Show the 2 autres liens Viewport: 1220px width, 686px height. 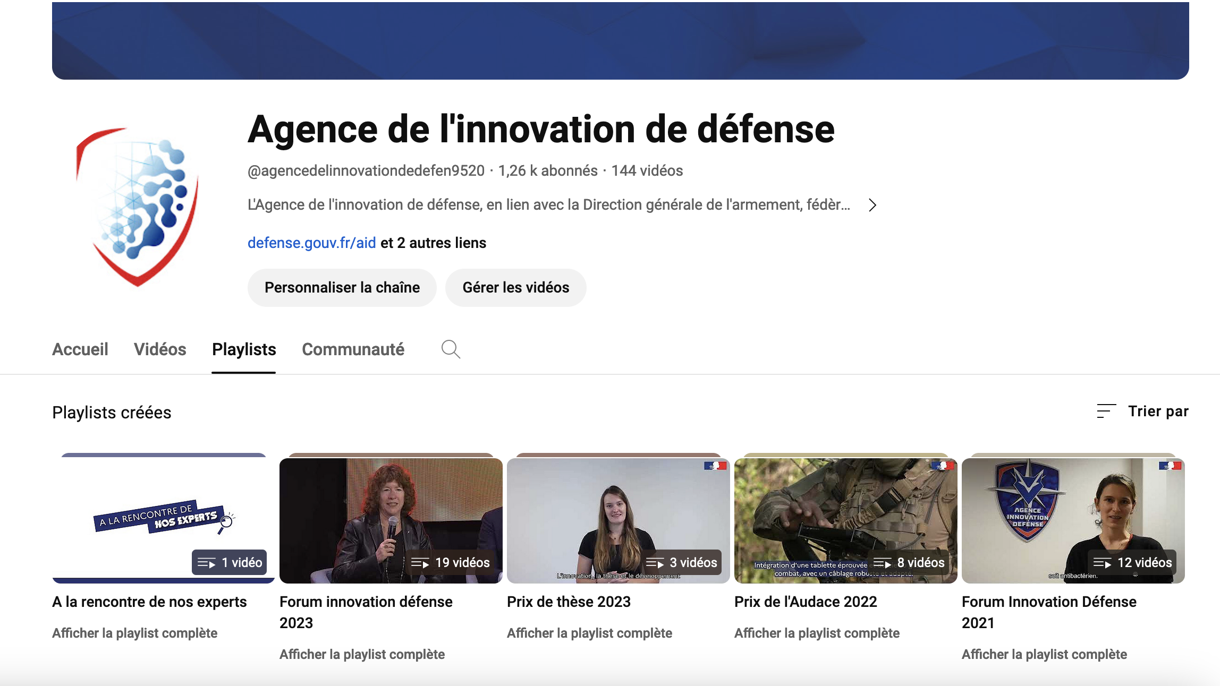click(434, 243)
